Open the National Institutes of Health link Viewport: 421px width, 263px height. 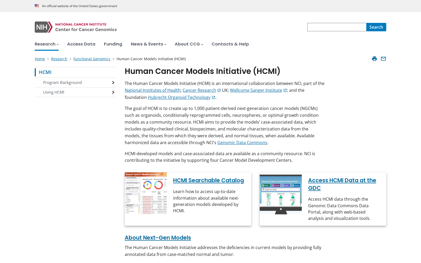click(x=153, y=90)
